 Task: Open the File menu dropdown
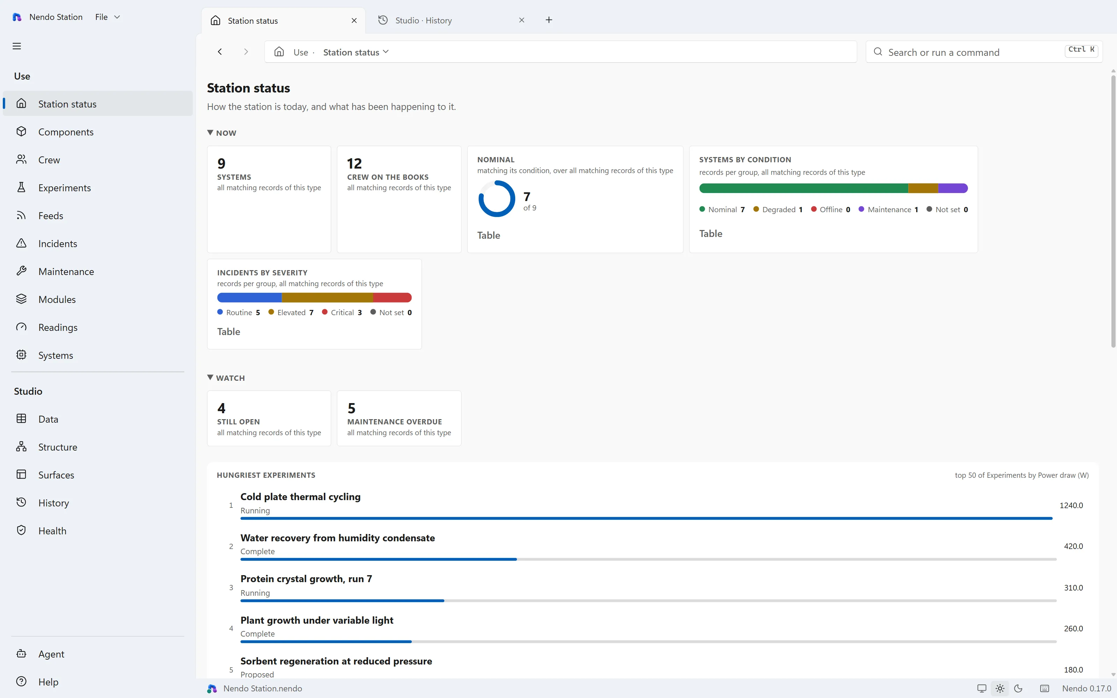(x=108, y=17)
